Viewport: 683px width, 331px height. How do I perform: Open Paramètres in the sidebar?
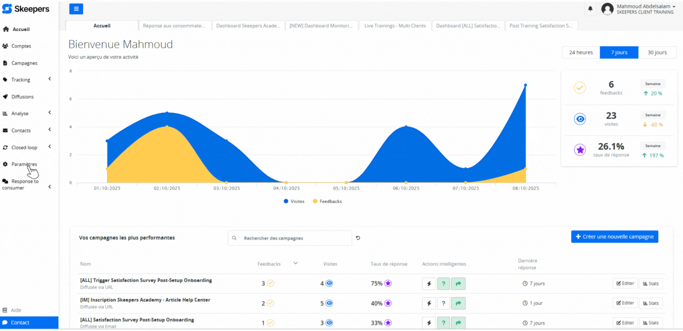(x=24, y=164)
